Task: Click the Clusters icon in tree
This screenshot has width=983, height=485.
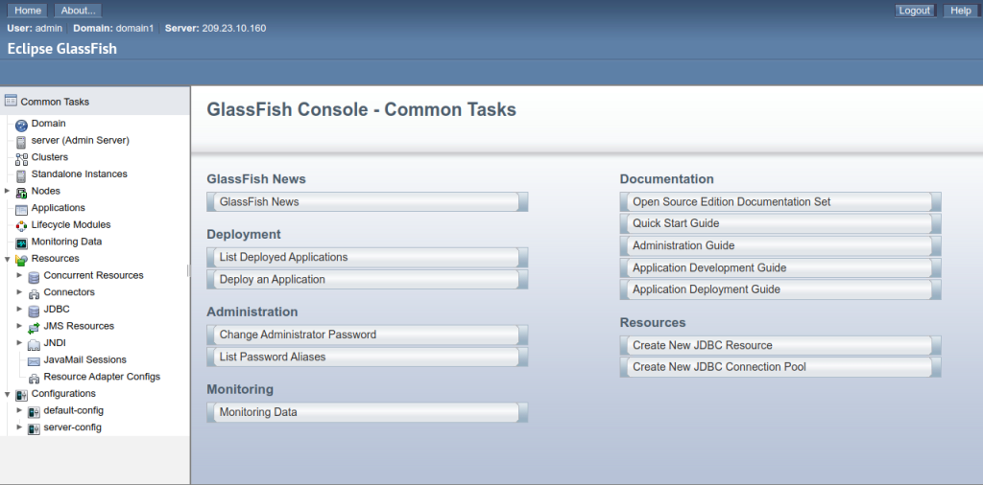Action: [21, 159]
